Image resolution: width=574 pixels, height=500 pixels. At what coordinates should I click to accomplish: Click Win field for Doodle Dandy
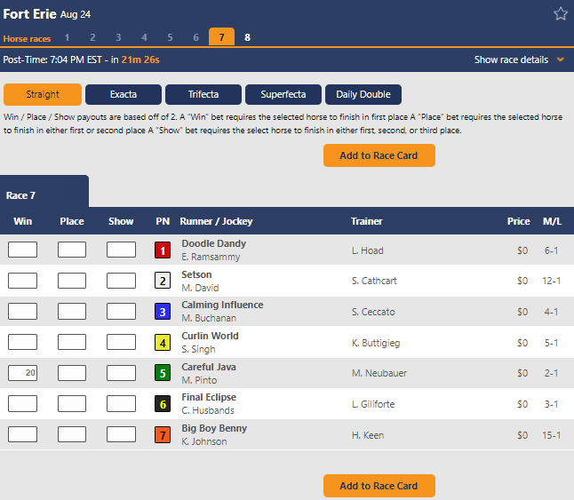[x=23, y=250]
